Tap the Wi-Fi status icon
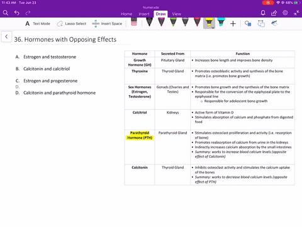The image size is (302, 227). click(x=278, y=3)
